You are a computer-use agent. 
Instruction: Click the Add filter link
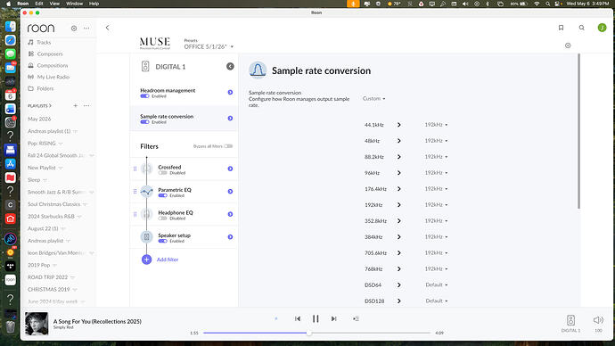click(168, 259)
